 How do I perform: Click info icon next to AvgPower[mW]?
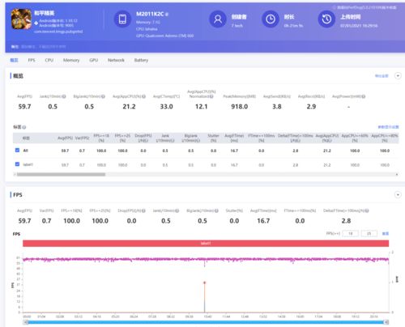(364, 96)
